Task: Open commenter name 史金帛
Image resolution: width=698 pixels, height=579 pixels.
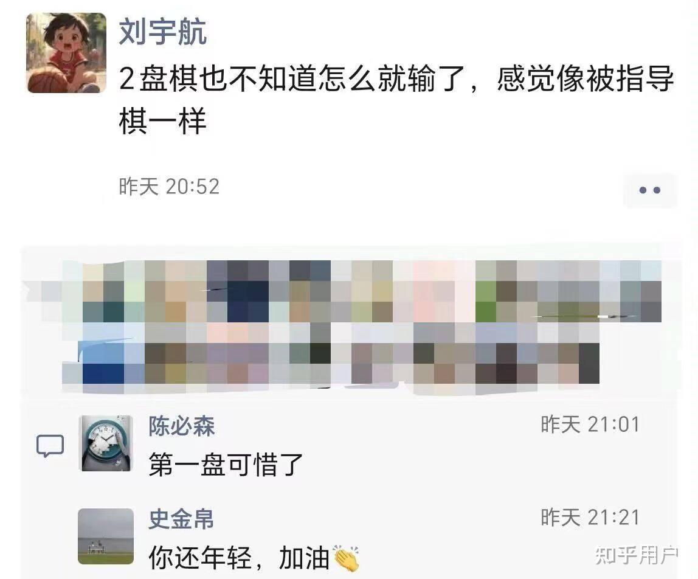Action: (x=181, y=519)
